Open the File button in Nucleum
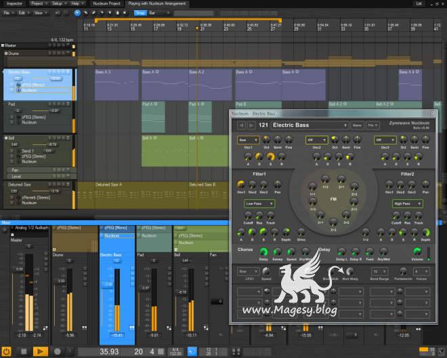Screen dimensions: 447x358 (x=372, y=125)
